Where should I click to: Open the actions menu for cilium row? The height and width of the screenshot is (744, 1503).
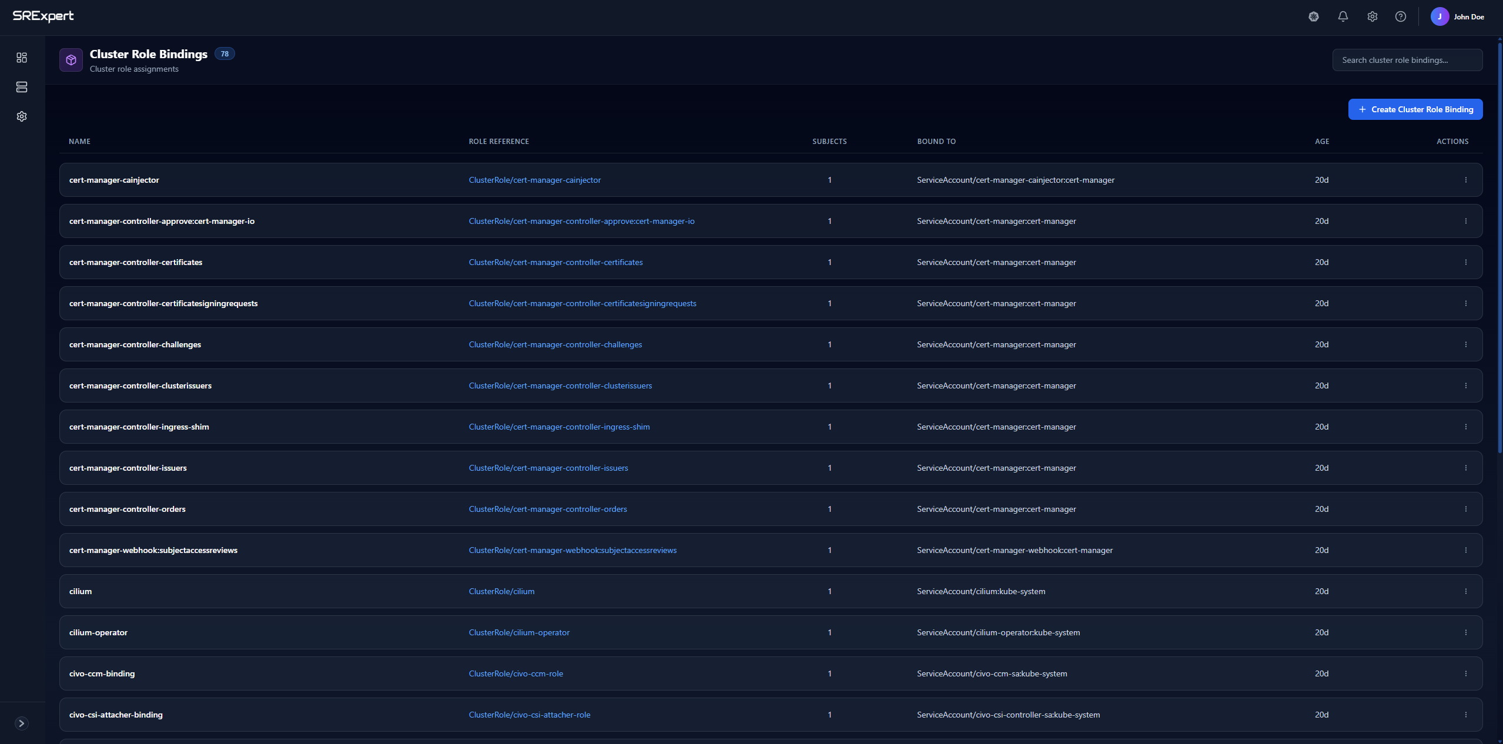coord(1466,591)
